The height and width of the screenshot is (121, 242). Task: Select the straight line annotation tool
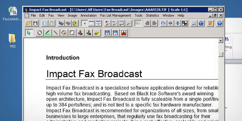(56, 33)
